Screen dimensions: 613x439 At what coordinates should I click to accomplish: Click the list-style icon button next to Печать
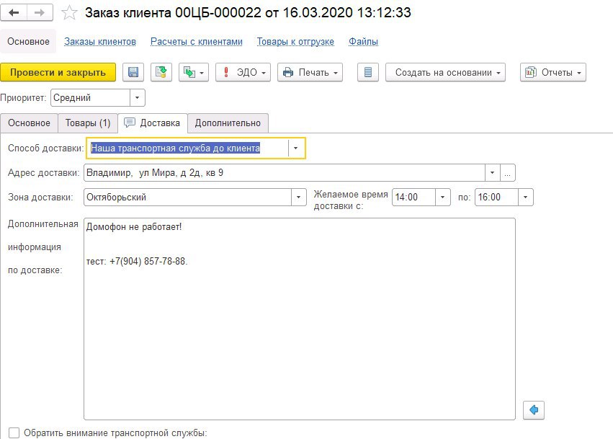(368, 72)
